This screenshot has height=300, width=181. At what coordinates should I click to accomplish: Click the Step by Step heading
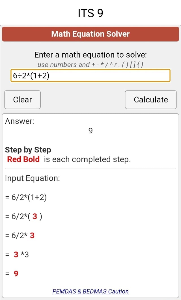tap(28, 150)
